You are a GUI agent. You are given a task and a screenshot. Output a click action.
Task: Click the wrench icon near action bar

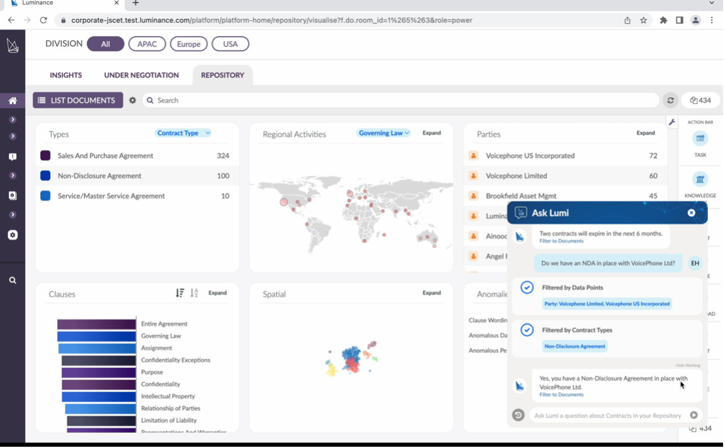click(x=672, y=122)
